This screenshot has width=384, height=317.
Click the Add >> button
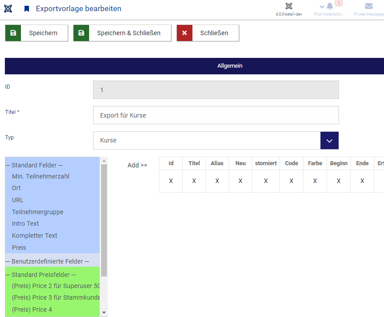coord(137,165)
